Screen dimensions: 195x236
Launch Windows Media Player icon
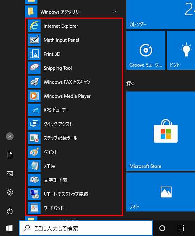click(x=34, y=96)
